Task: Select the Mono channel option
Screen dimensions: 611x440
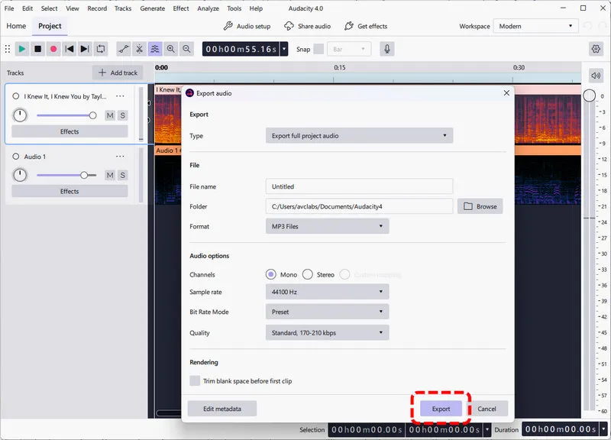Action: pyautogui.click(x=271, y=274)
